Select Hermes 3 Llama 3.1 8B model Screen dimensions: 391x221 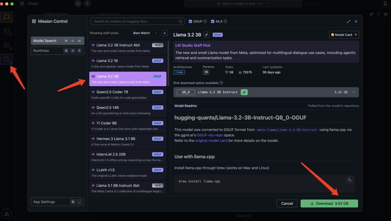click(128, 142)
